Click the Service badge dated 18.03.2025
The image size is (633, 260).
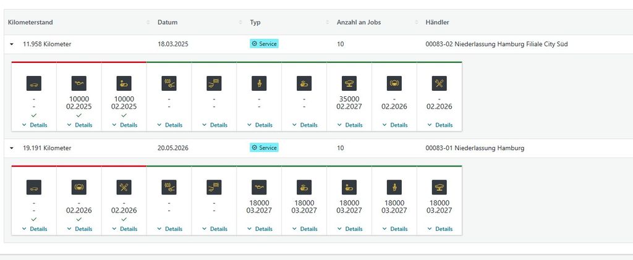[x=264, y=43]
